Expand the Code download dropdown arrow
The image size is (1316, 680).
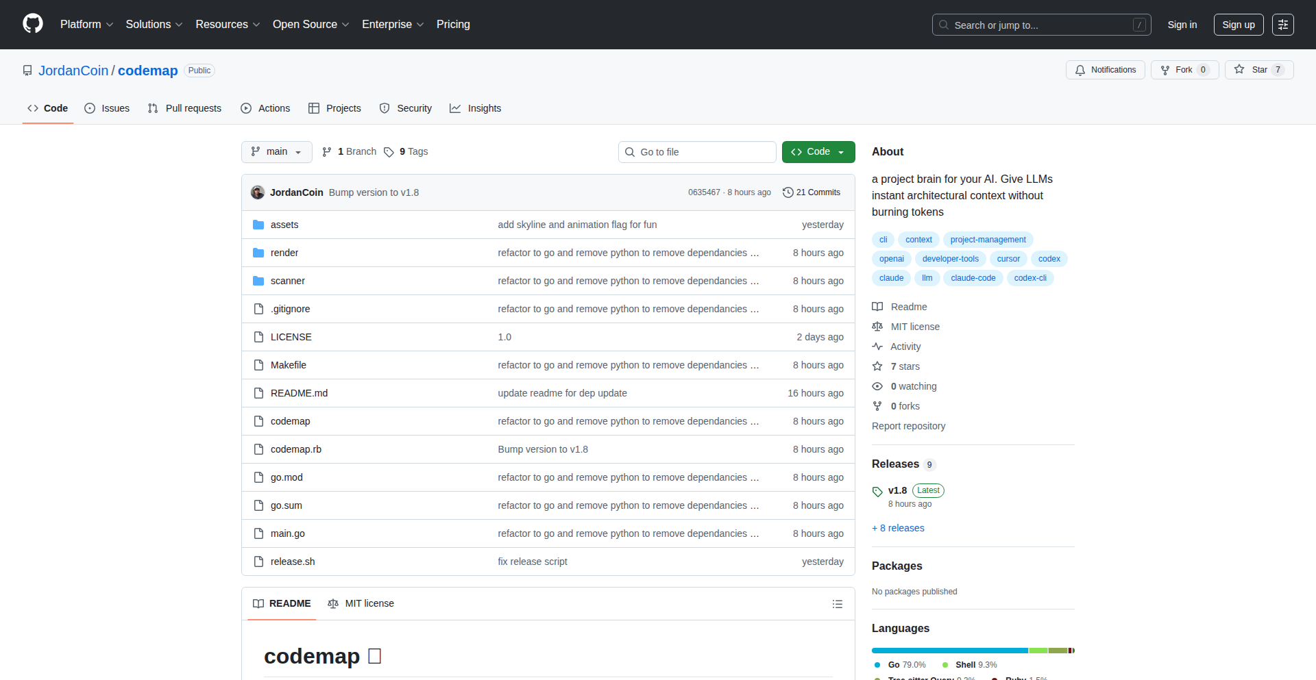(x=842, y=151)
